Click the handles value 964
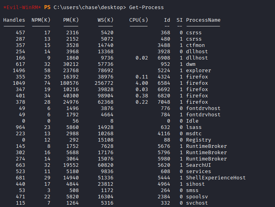Screen dimensions: 275x207 [x=20, y=127]
